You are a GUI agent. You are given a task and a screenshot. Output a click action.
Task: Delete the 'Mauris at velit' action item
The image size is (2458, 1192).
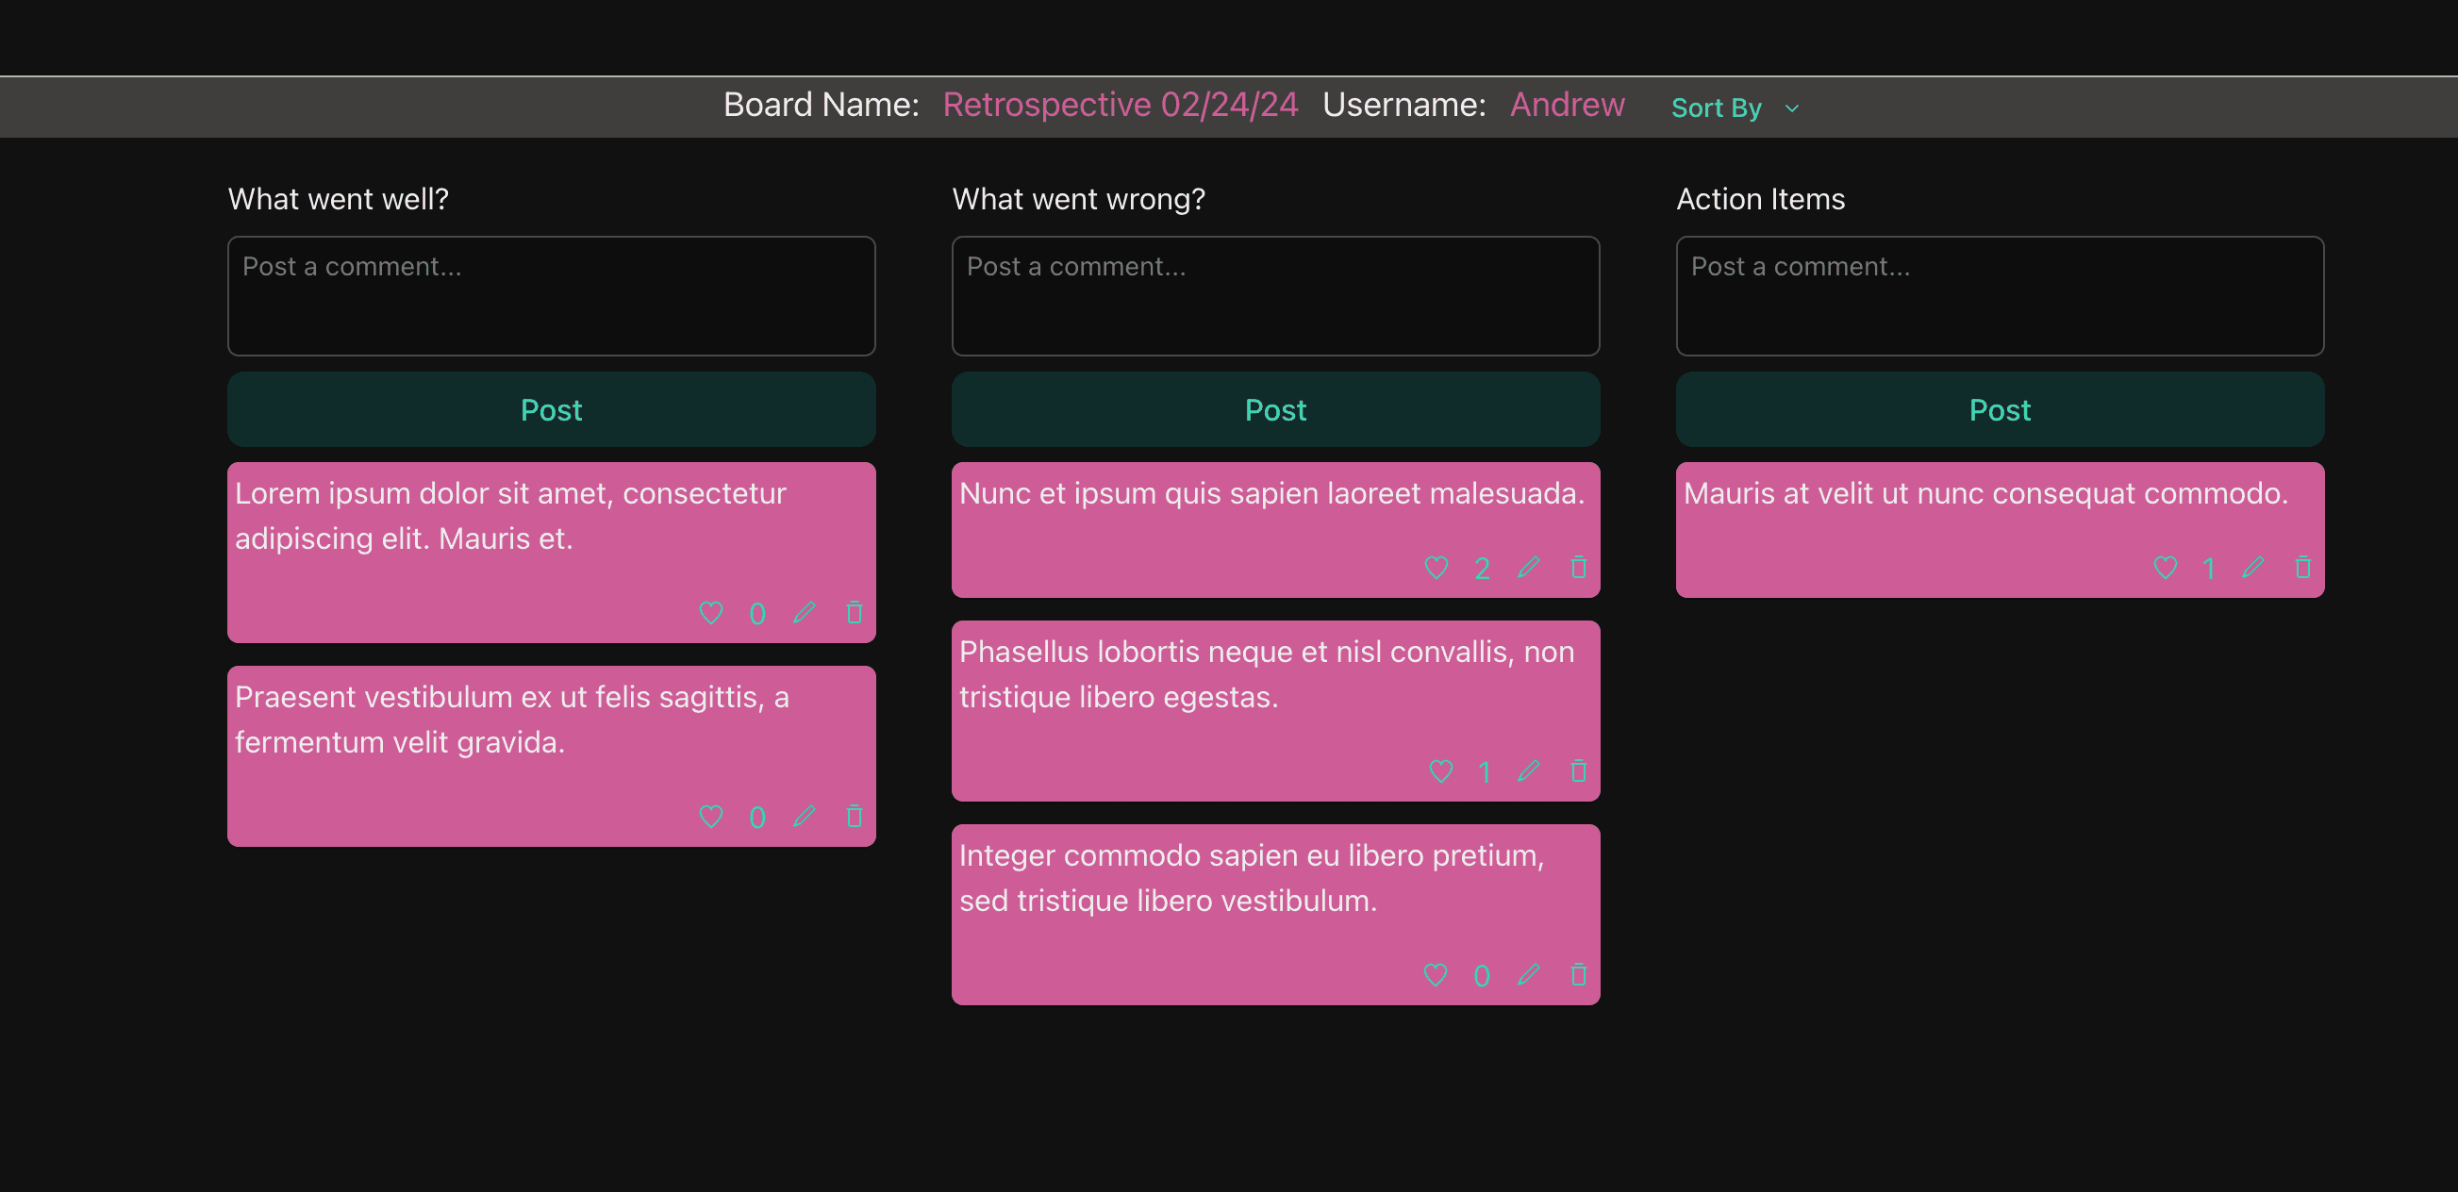2302,568
